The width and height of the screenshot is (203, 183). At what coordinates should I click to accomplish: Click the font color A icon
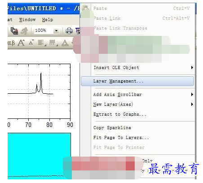tap(65, 43)
